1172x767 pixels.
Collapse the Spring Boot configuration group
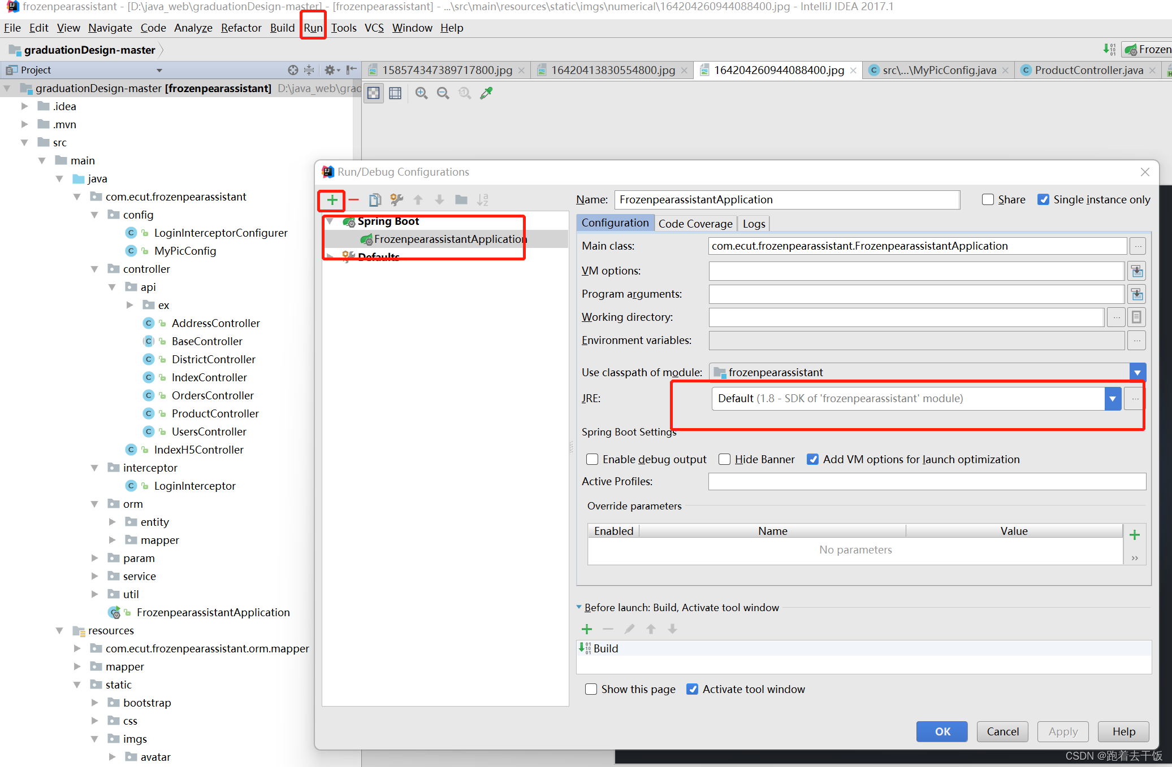coord(330,221)
